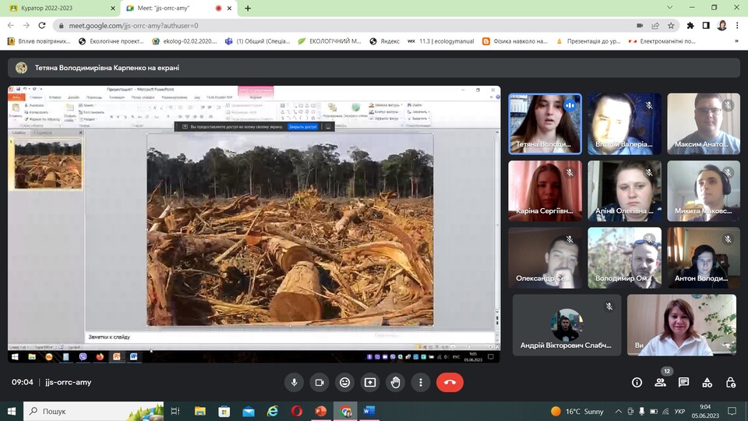The width and height of the screenshot is (748, 421).
Task: Show the participants list
Action: pos(660,382)
